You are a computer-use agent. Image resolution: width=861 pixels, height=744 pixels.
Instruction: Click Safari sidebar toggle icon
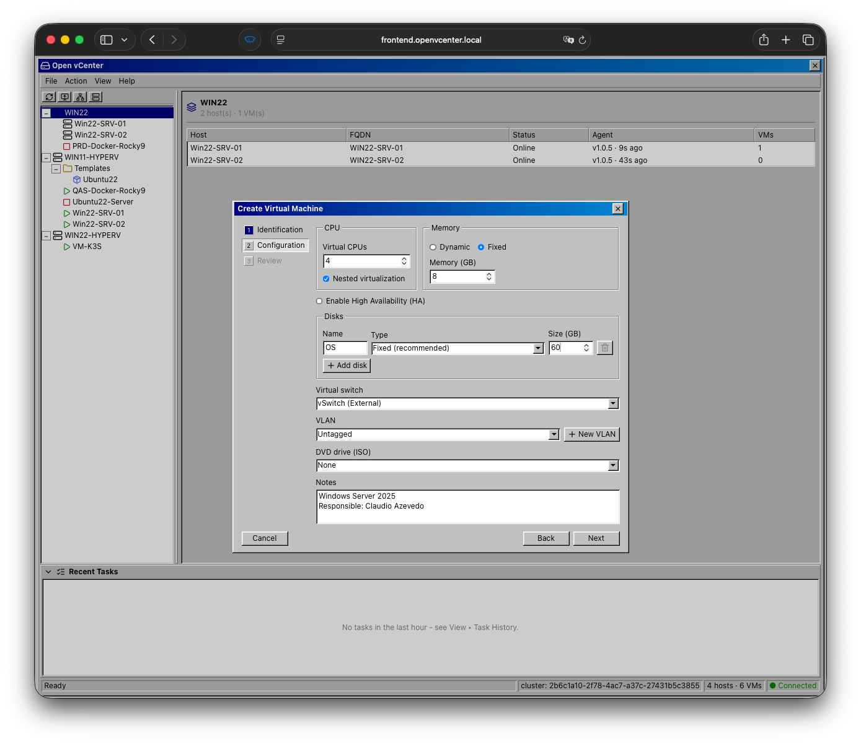107,40
